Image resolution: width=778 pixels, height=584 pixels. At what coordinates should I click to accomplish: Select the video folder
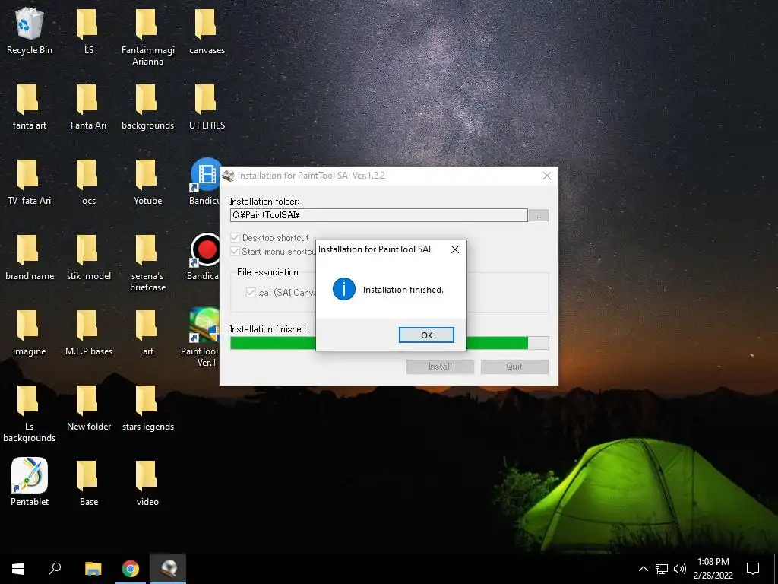[147, 483]
